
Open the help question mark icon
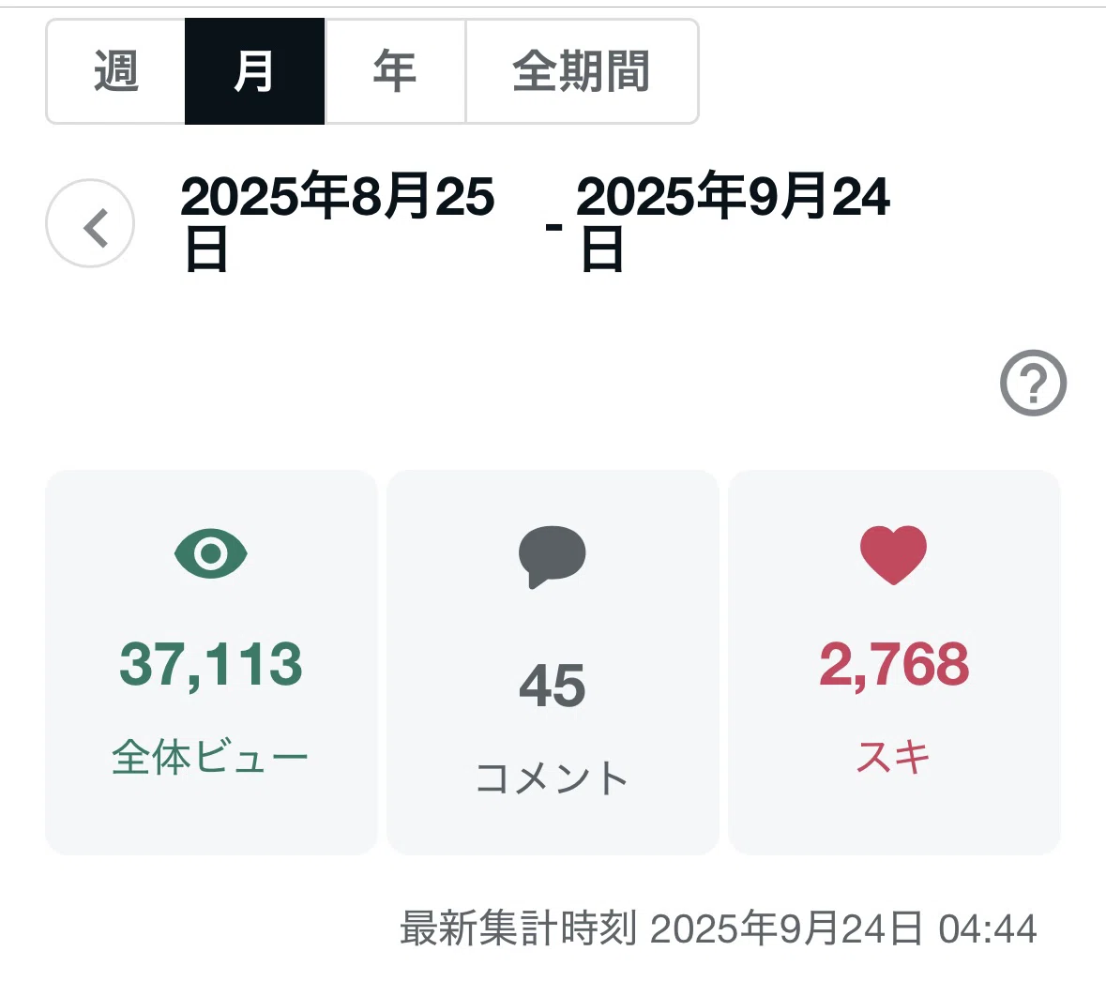(1034, 383)
